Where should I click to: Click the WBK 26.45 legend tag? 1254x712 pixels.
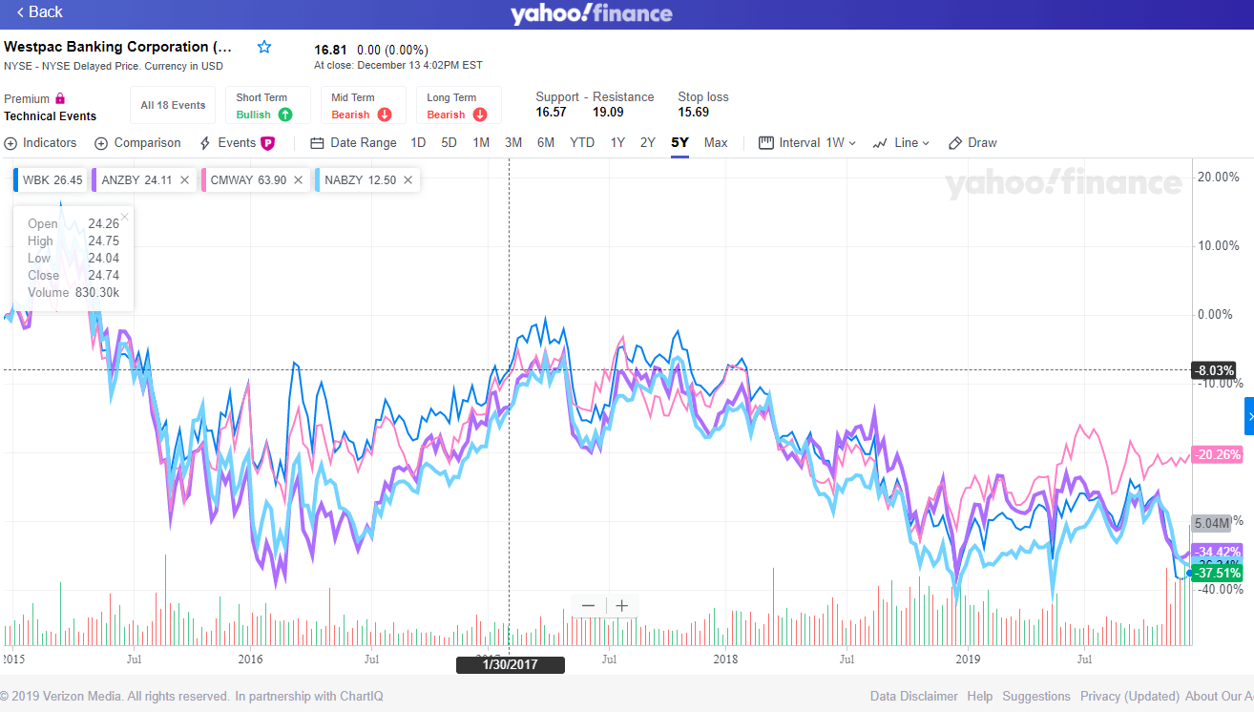50,179
